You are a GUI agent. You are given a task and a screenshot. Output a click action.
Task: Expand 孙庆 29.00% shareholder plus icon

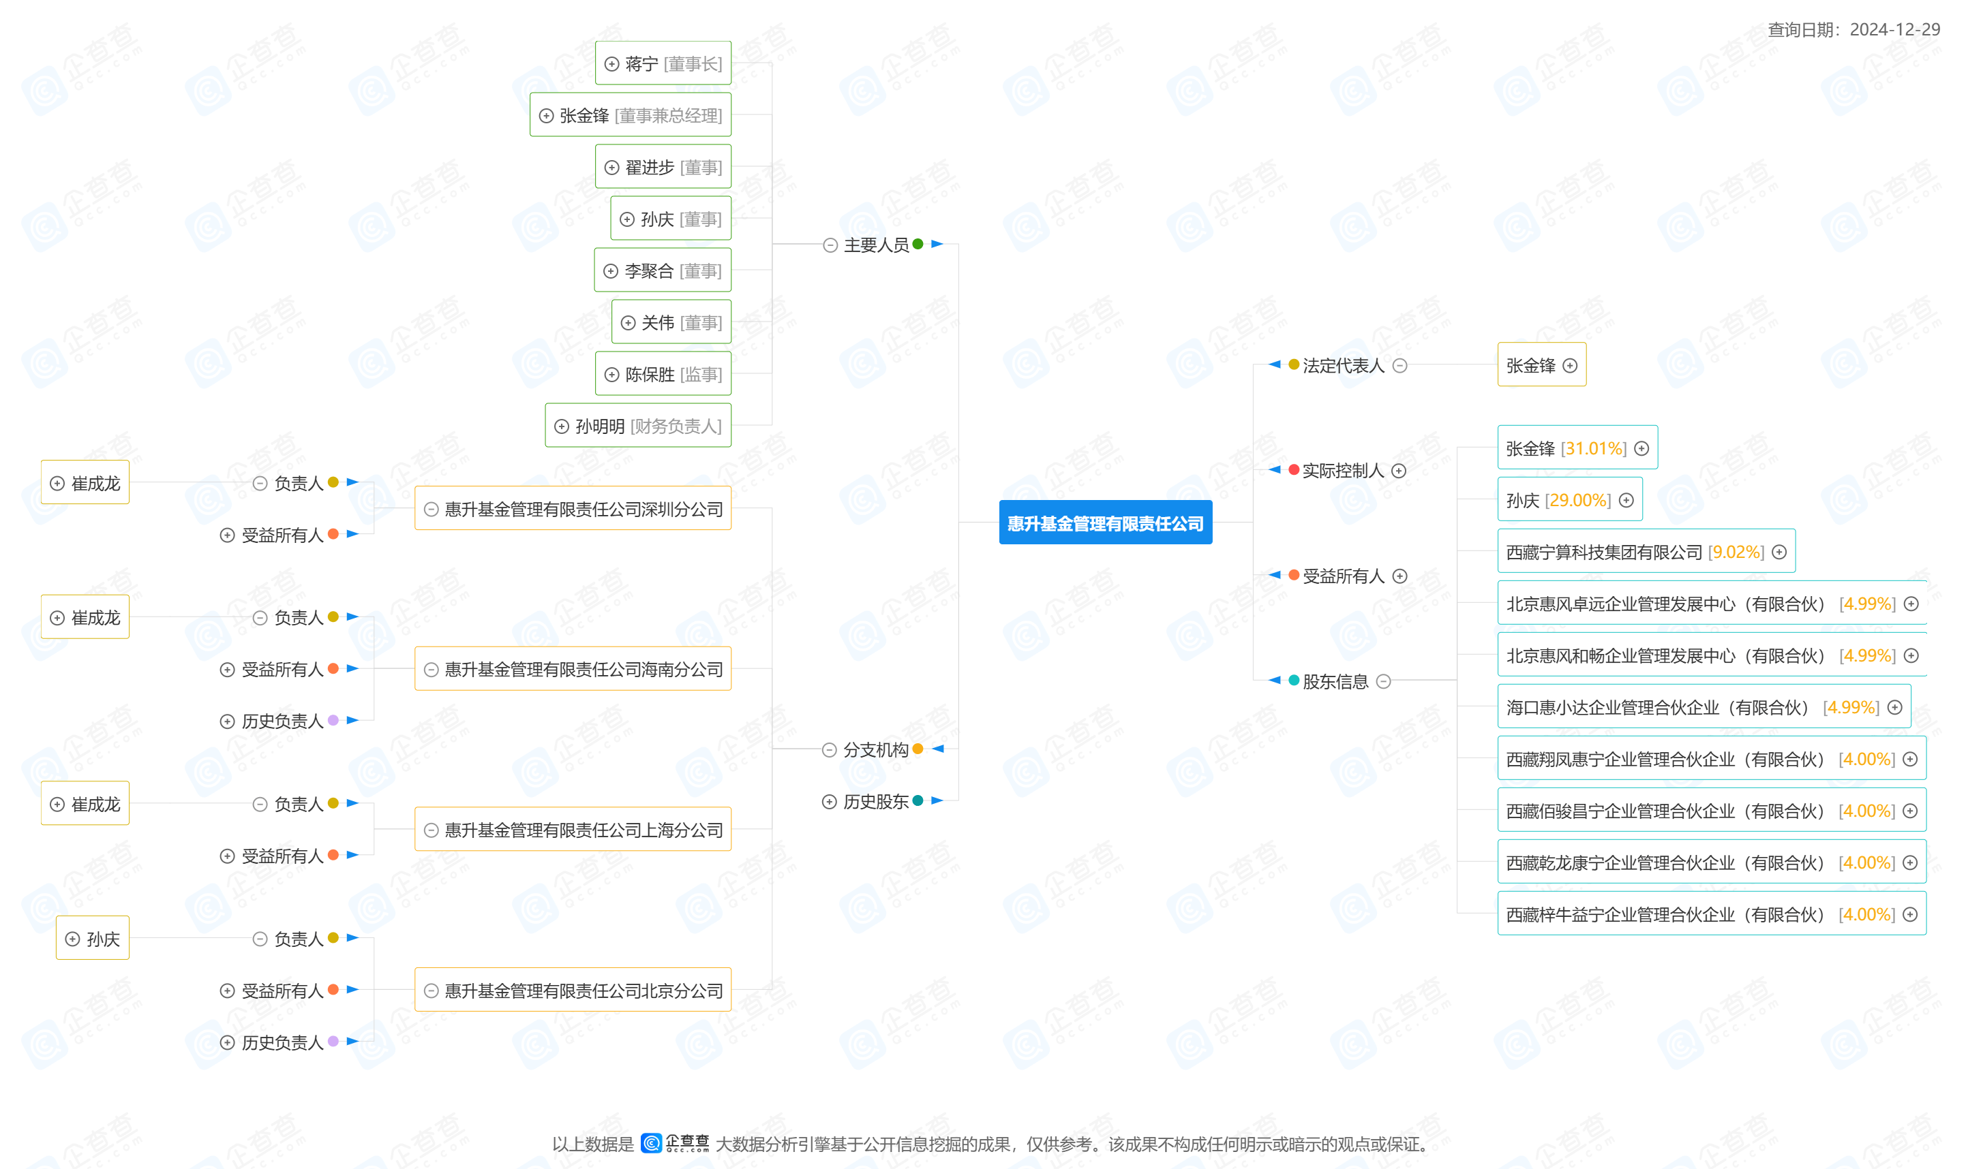coord(1626,500)
